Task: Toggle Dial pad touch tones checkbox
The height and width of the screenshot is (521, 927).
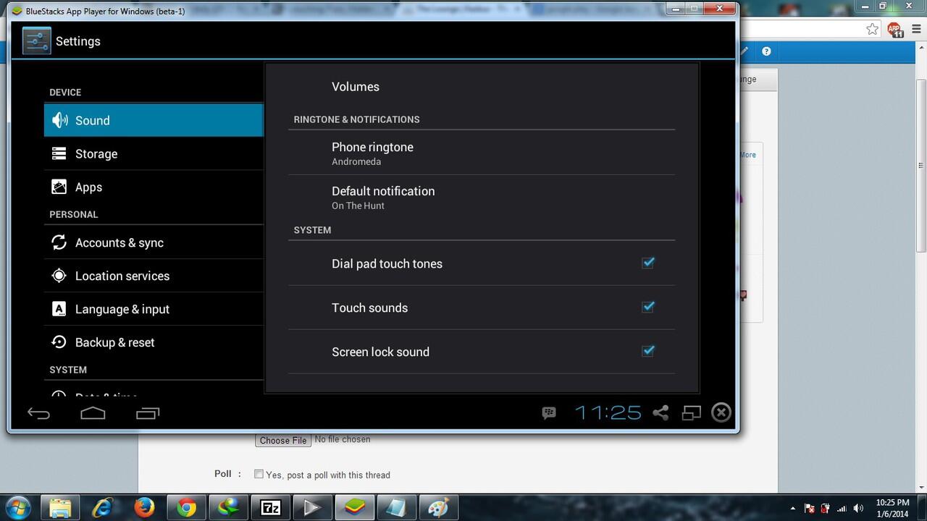Action: pyautogui.click(x=648, y=263)
